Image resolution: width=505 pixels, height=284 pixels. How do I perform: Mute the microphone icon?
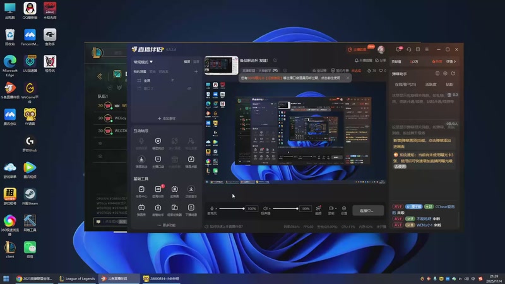click(211, 208)
